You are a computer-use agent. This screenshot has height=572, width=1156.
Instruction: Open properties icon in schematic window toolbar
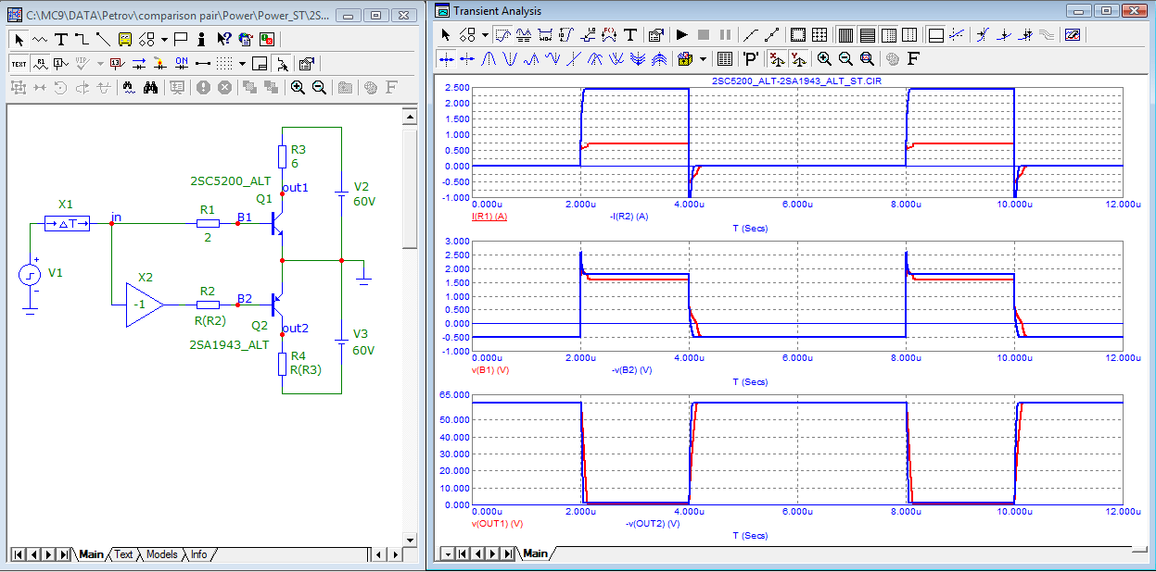click(307, 63)
